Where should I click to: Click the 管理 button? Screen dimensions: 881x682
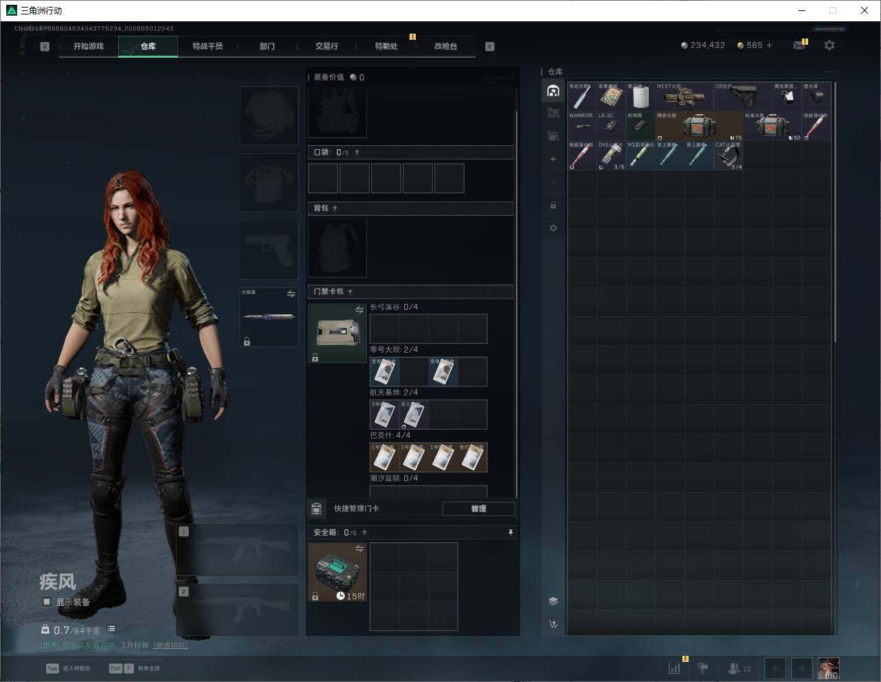(478, 509)
